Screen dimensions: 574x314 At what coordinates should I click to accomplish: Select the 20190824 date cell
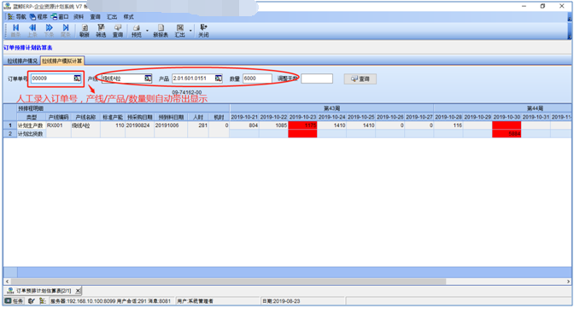(139, 125)
